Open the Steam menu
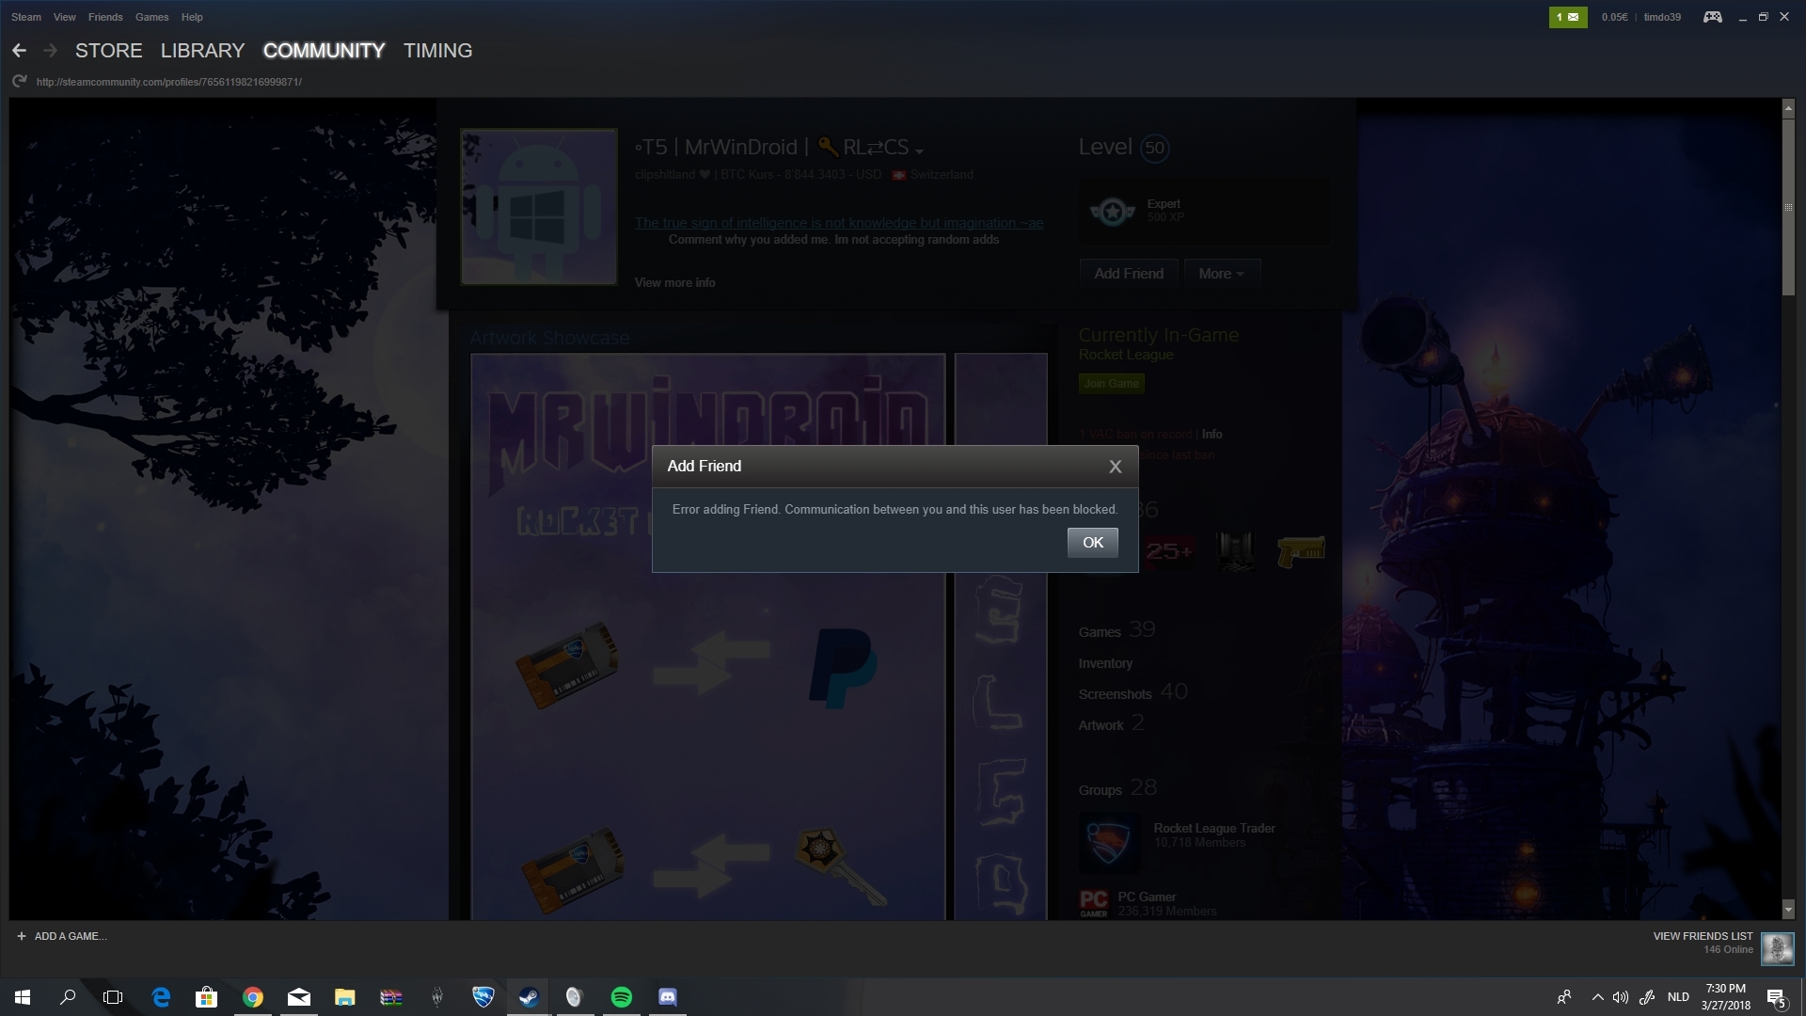Image resolution: width=1806 pixels, height=1016 pixels. pos(26,17)
